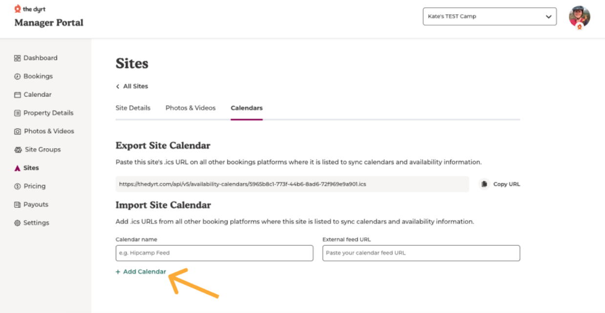Open the Property Details list icon
Viewport: 605px width, 313px height.
coord(18,113)
